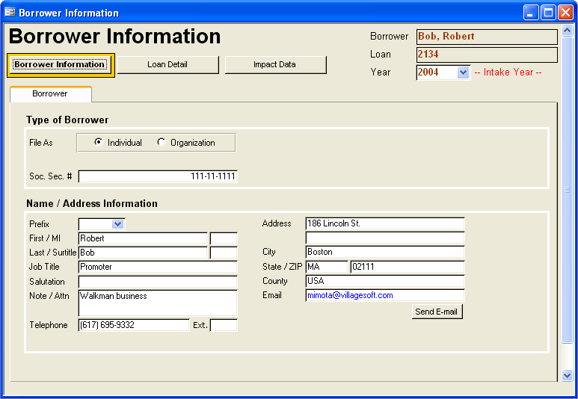Open the Loan Detail section
Image resolution: width=578 pixels, height=399 pixels.
point(167,65)
